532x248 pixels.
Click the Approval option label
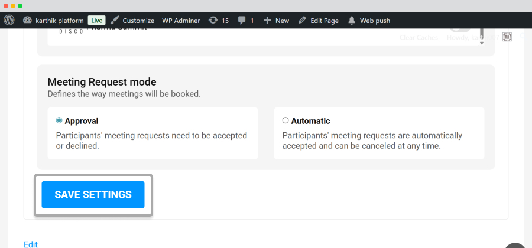click(x=82, y=121)
